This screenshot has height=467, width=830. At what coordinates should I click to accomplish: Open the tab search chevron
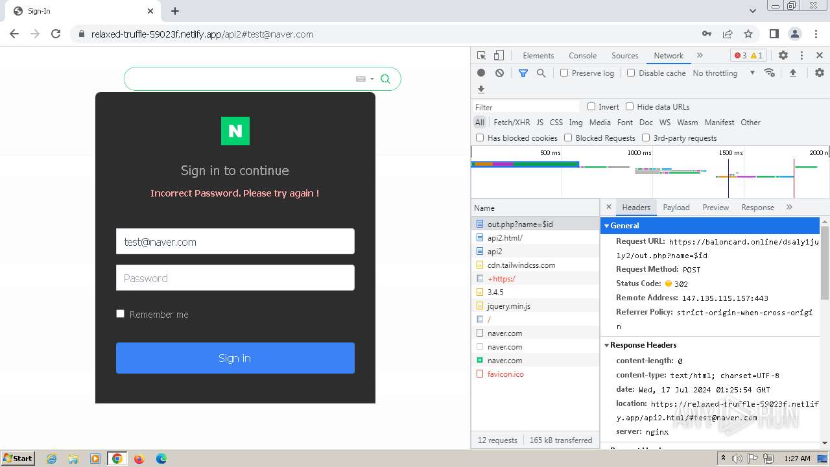tap(753, 11)
